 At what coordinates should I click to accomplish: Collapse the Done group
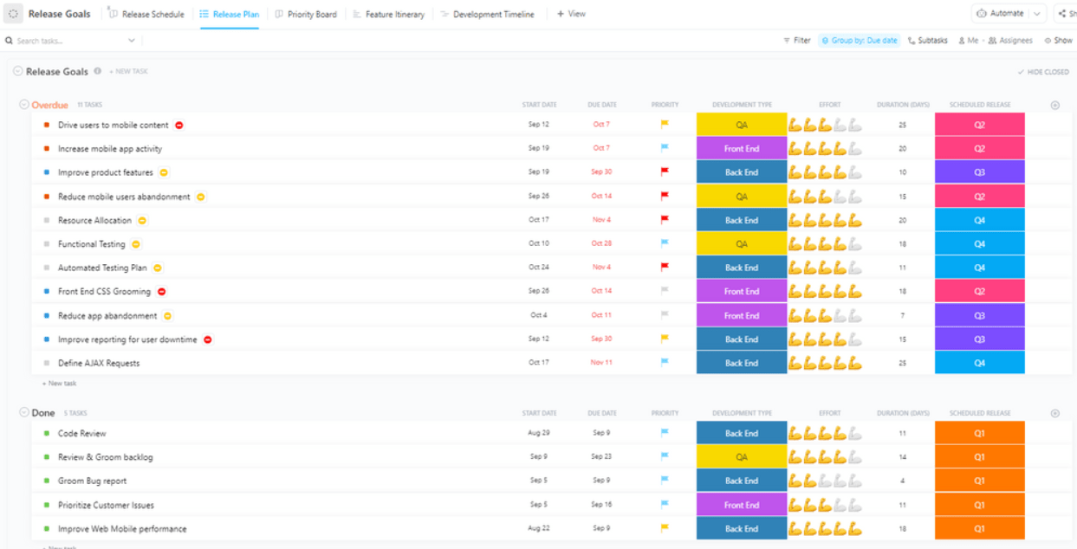(x=24, y=413)
